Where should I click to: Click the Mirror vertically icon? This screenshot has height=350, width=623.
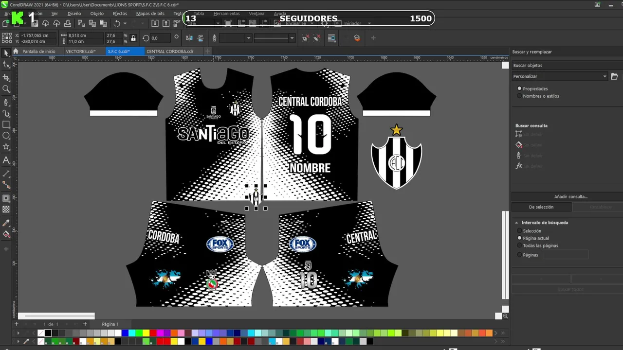click(200, 38)
